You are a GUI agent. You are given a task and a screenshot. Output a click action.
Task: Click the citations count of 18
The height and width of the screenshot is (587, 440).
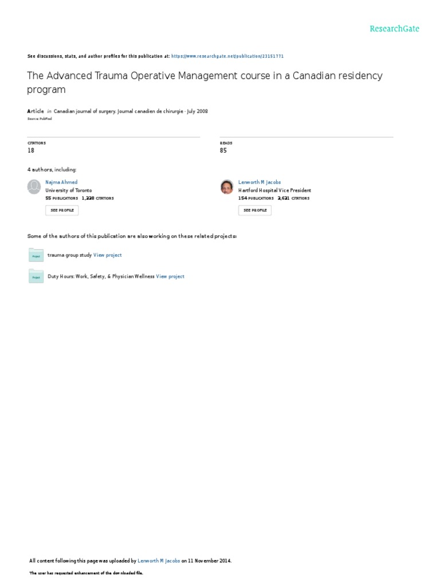31,150
